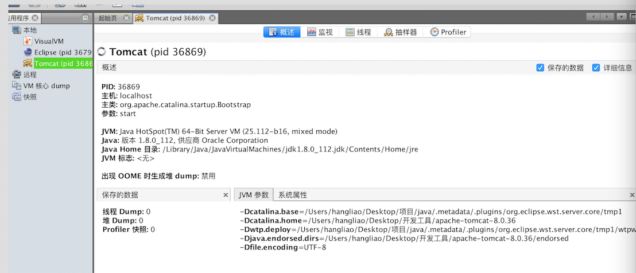This screenshot has width=636, height=273.
Task: Select the 应用程序 applications panel tab
Action: 24,18
